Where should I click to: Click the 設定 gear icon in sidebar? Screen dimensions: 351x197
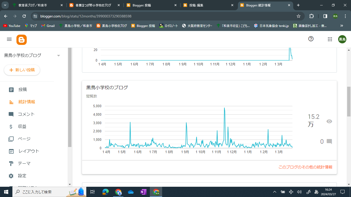click(x=11, y=176)
